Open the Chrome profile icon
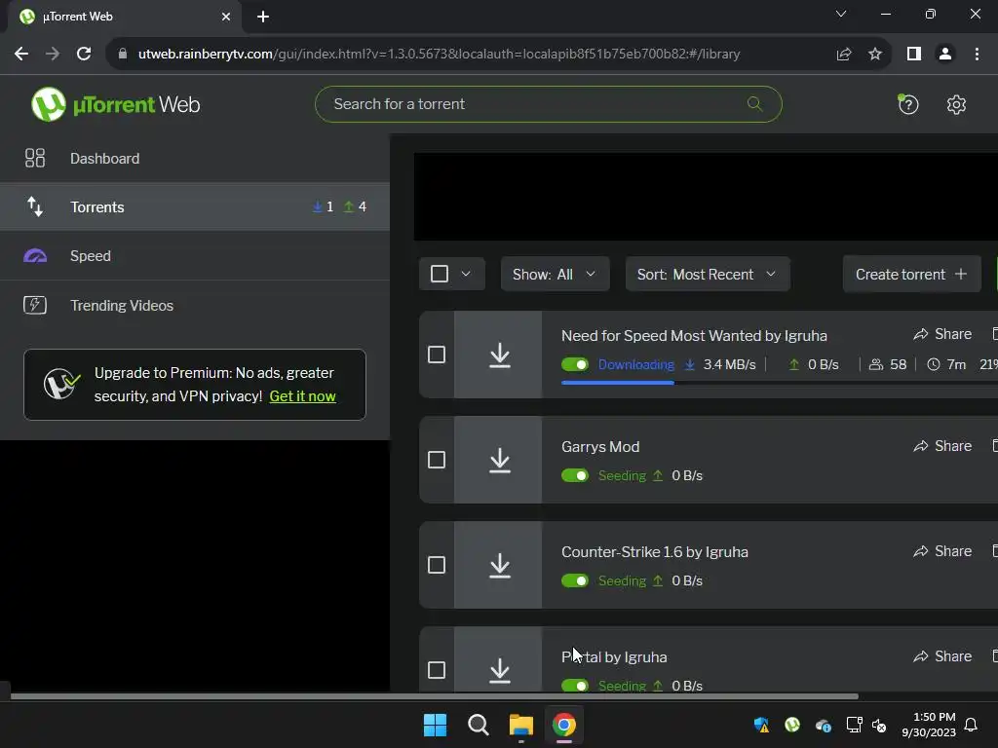The height and width of the screenshot is (748, 998). point(945,55)
